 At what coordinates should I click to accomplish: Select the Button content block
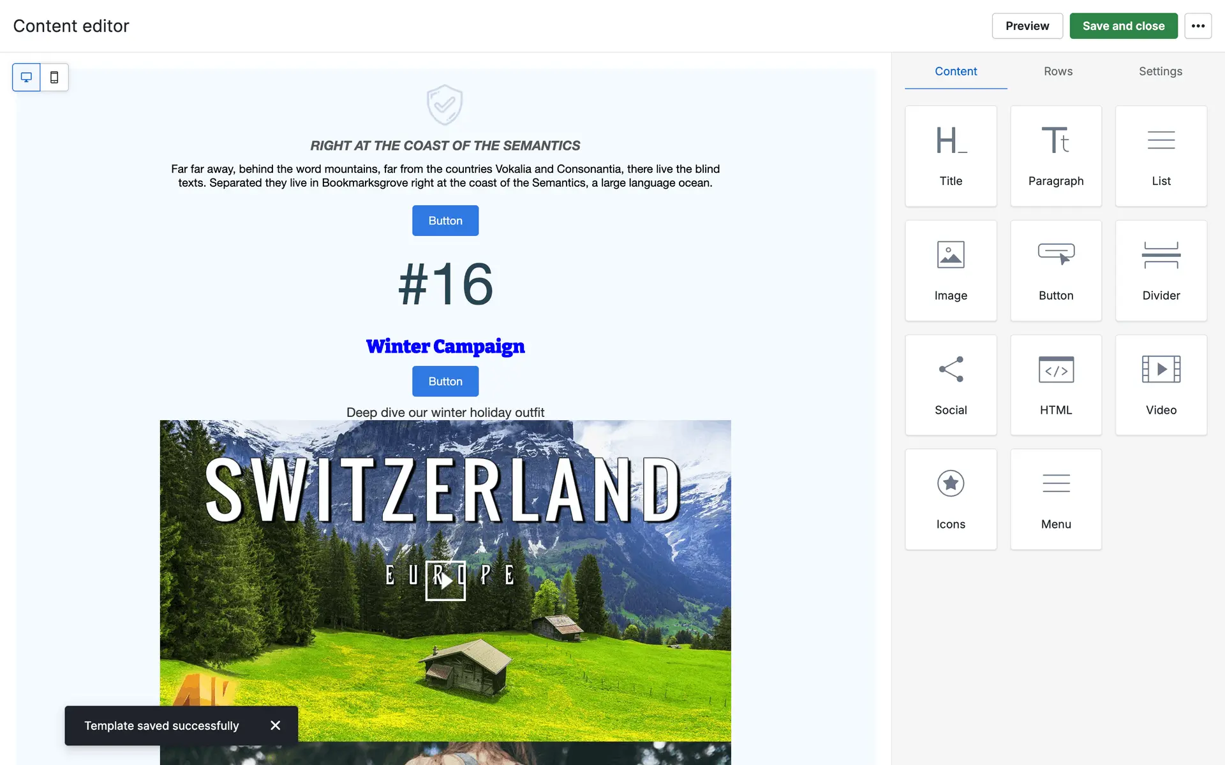tap(1056, 270)
